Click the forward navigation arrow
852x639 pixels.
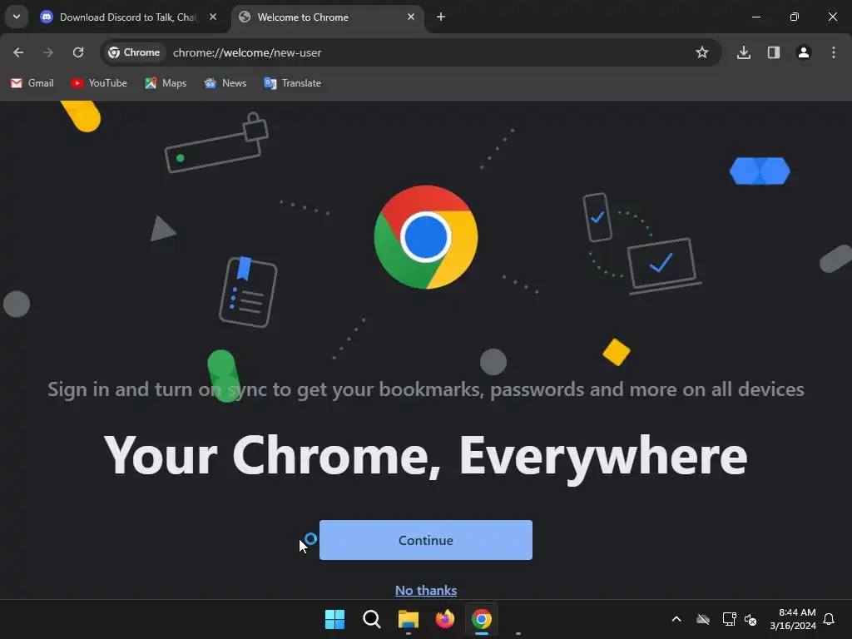(x=48, y=52)
